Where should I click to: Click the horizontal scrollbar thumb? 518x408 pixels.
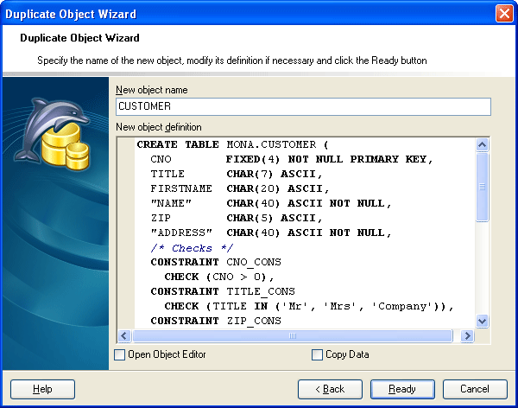point(292,336)
